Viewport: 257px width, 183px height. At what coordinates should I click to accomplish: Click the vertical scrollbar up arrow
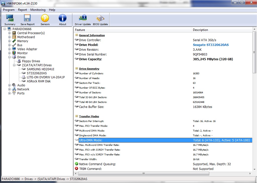[x=254, y=29]
